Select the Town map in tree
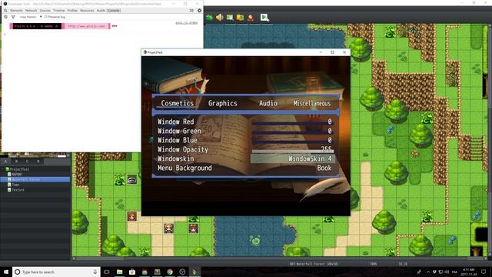 [x=15, y=185]
